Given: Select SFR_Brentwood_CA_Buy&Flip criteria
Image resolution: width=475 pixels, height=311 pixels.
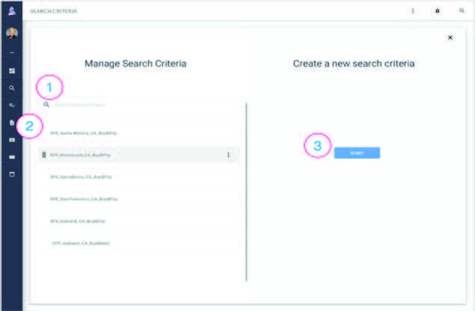Looking at the screenshot, I should (x=139, y=155).
